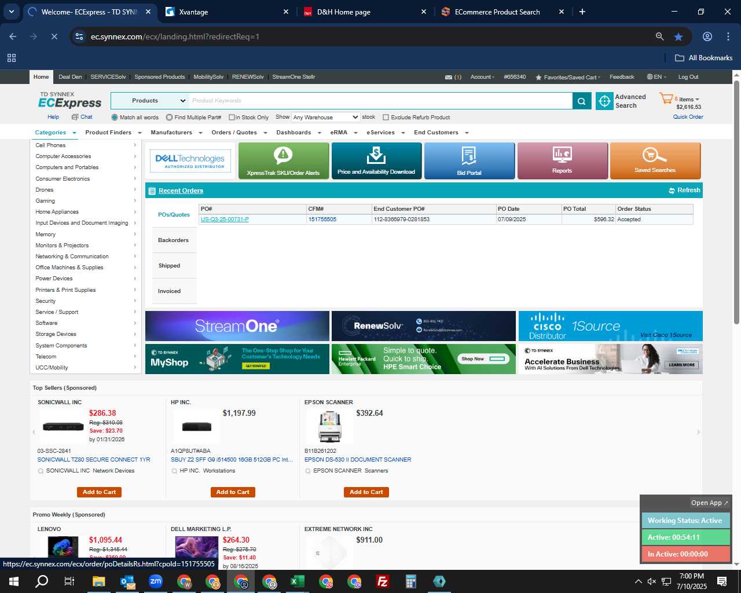
Task: Click the mail envelope messages icon
Action: (x=449, y=77)
